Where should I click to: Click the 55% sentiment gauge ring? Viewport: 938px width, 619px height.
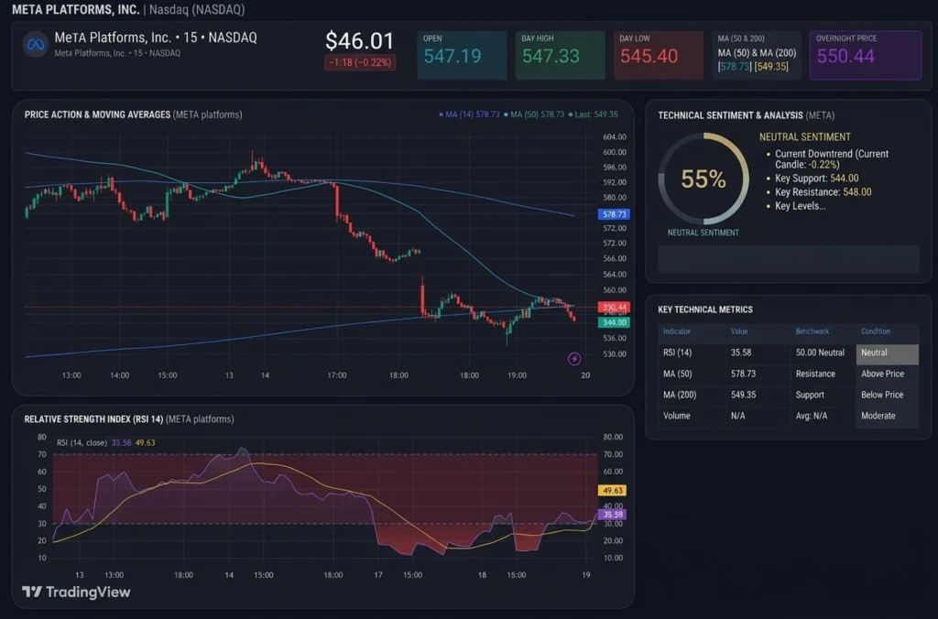tap(703, 179)
